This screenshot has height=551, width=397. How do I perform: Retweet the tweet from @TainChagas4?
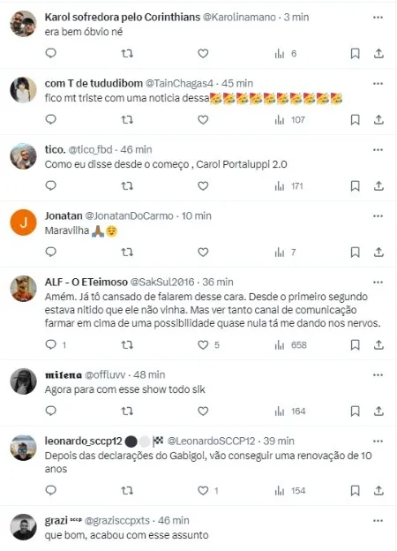click(x=127, y=120)
